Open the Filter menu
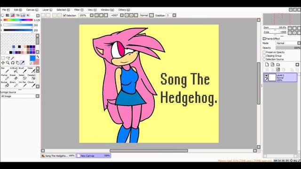The image size is (301, 169). pyautogui.click(x=79, y=10)
